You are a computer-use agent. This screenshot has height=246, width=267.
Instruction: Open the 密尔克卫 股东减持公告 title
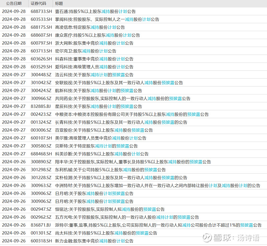(x=86, y=51)
